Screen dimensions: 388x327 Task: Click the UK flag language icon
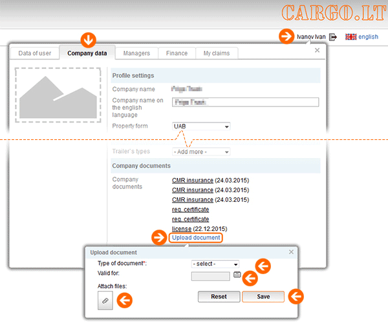(x=351, y=37)
